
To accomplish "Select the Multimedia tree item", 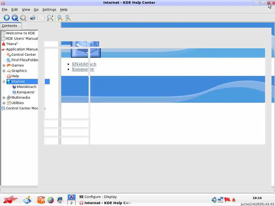I will click(21, 98).
